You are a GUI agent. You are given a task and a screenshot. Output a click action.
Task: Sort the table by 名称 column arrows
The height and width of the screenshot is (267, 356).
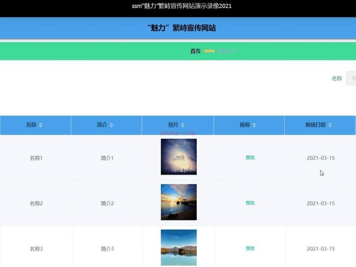(x=40, y=125)
